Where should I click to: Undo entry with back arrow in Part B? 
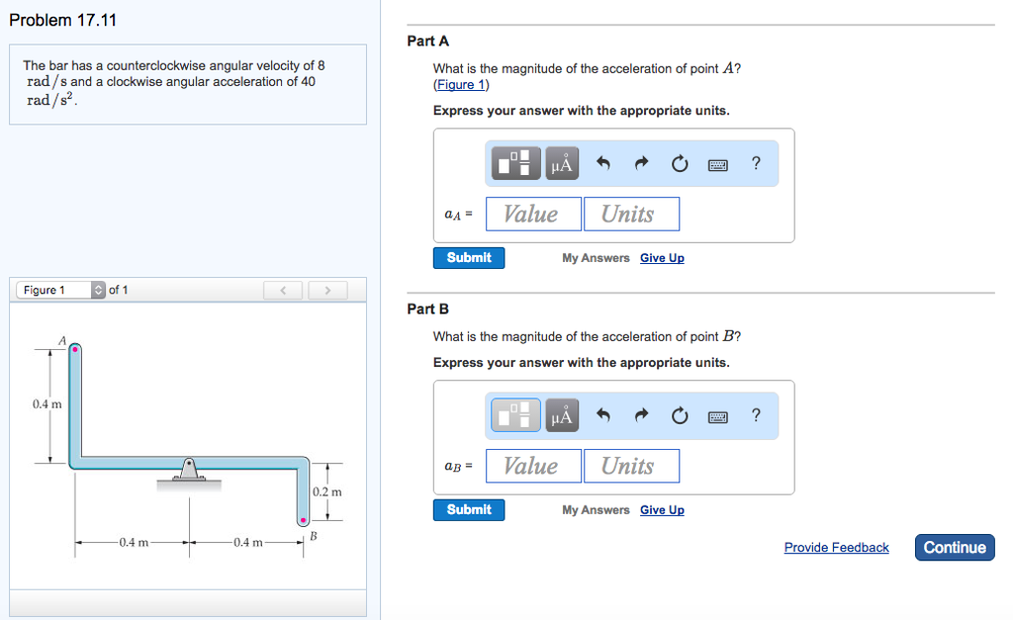602,414
